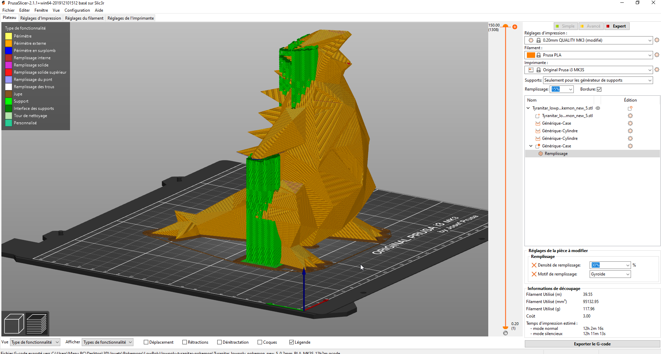
Task: Enable the Dérétractation checkbox
Action: (x=219, y=342)
